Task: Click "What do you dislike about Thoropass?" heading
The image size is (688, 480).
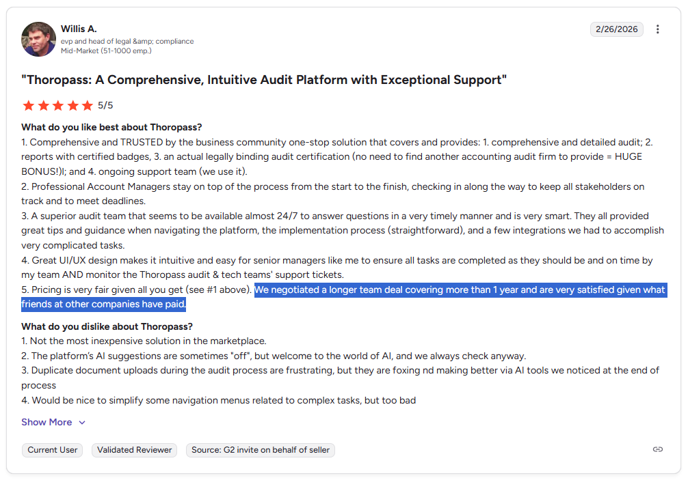Action: (107, 327)
